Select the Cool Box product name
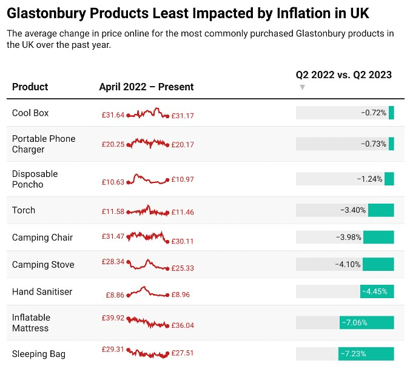 [x=30, y=113]
